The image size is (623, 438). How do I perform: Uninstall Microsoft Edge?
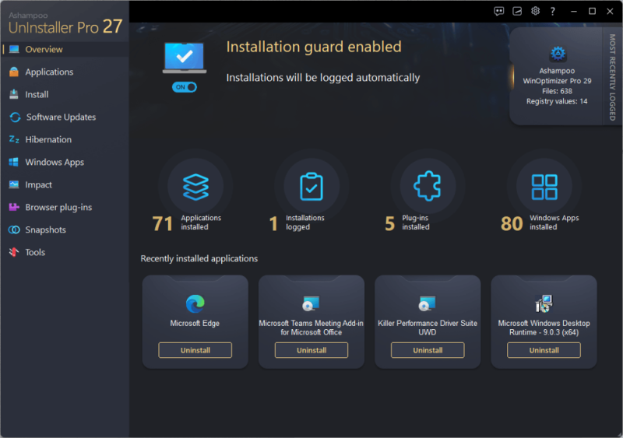coord(195,350)
